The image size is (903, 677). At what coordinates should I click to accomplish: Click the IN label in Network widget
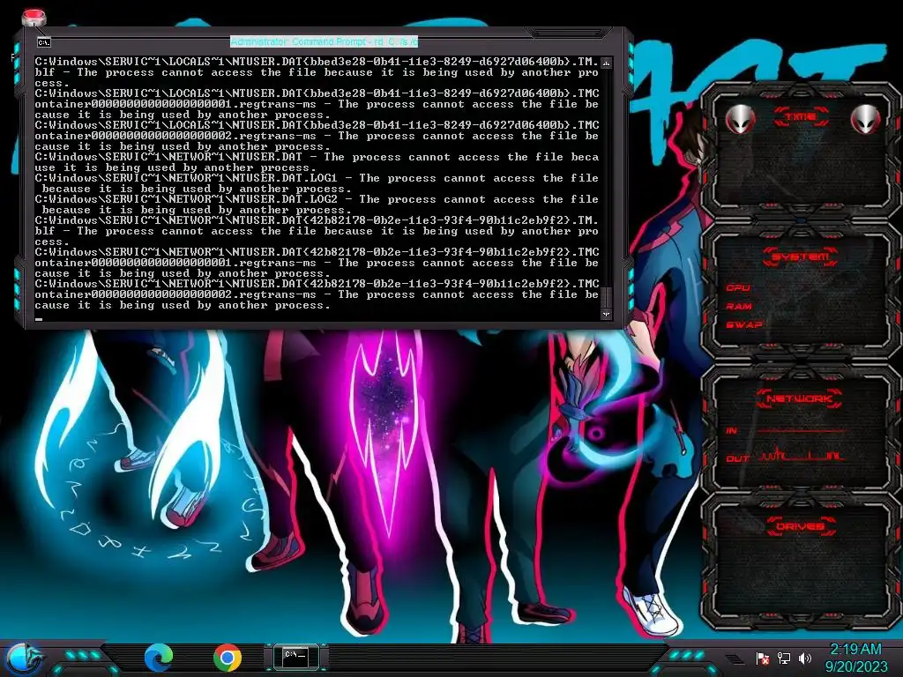point(731,430)
